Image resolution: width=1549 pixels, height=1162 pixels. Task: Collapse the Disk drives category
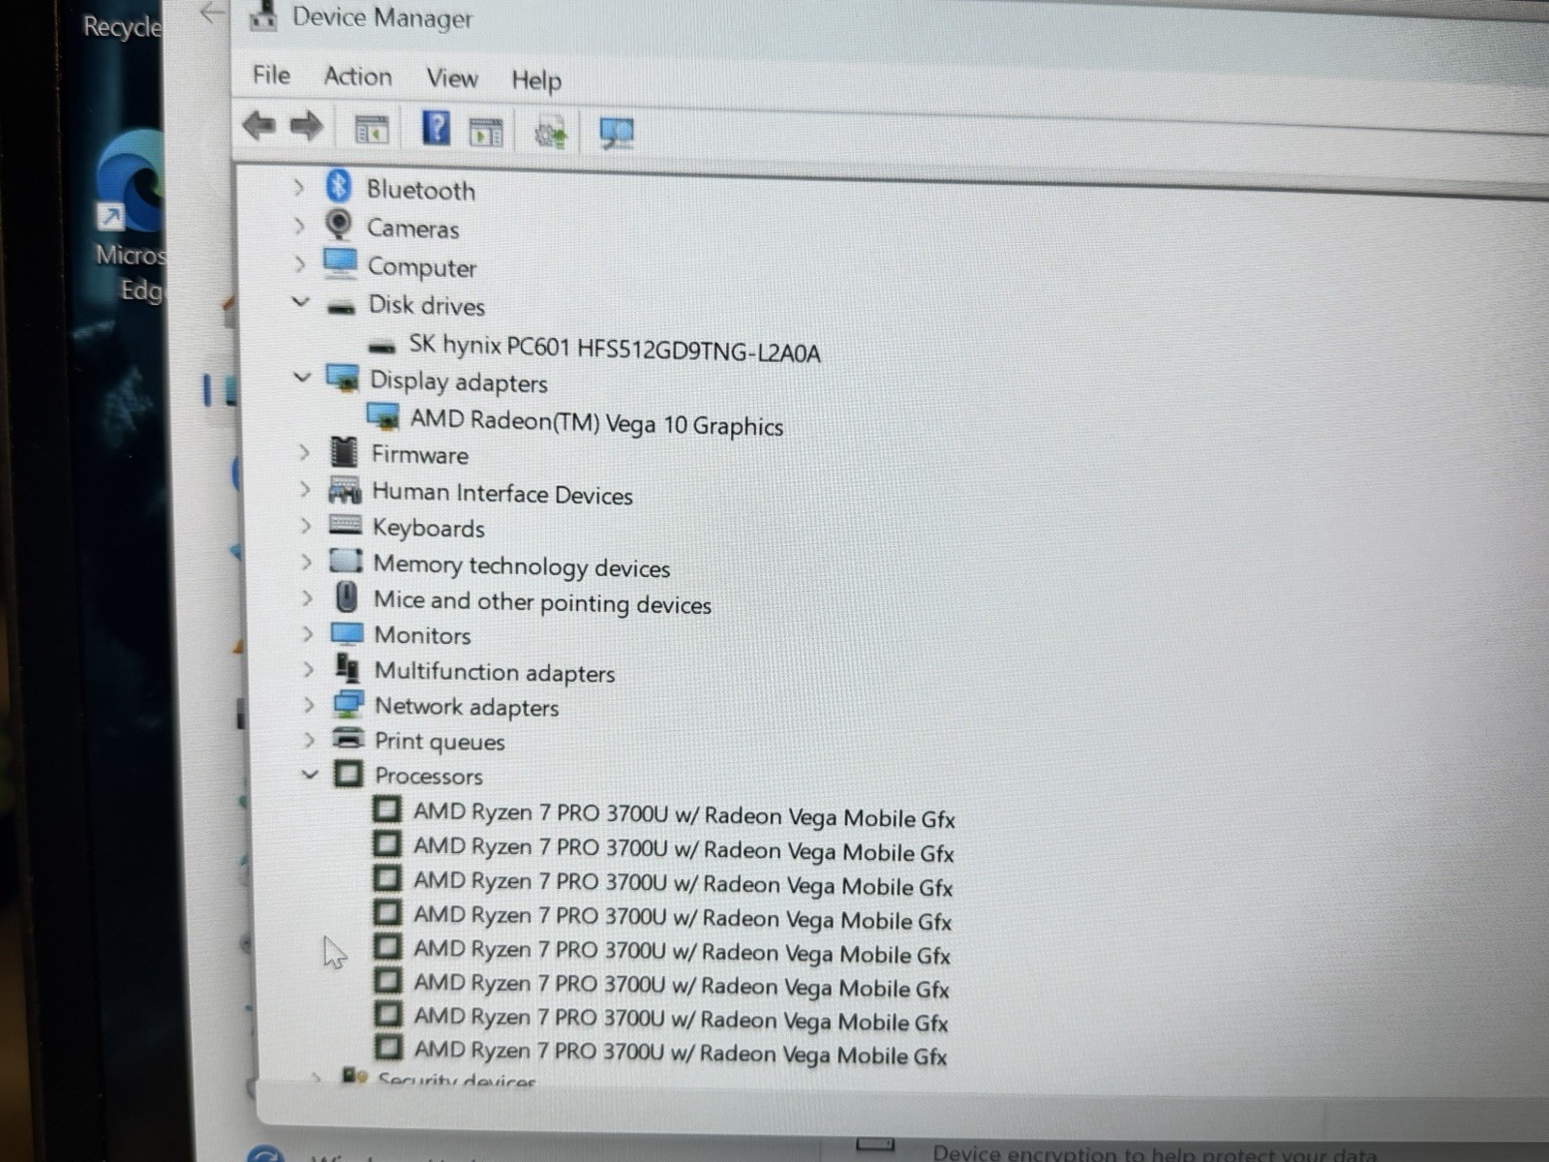pyautogui.click(x=300, y=302)
